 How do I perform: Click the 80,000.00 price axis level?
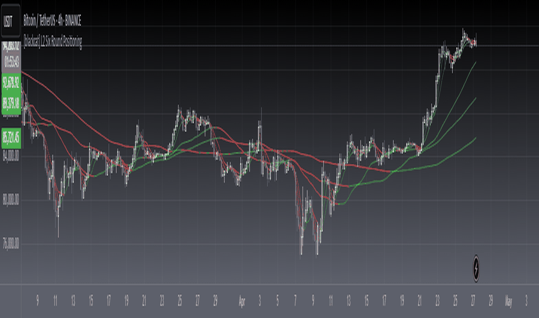coord(10,200)
